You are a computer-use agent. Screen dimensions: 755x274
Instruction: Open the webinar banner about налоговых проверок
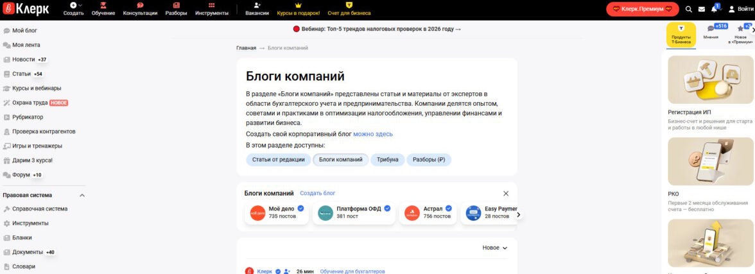pyautogui.click(x=377, y=30)
